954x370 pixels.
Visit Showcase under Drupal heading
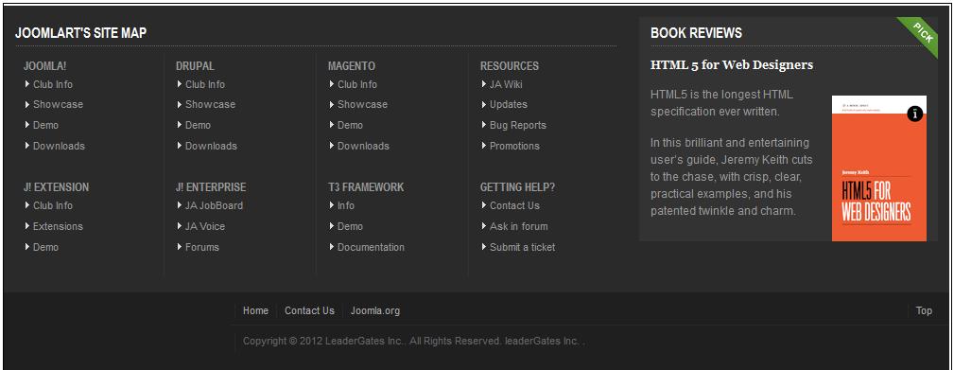tap(210, 105)
